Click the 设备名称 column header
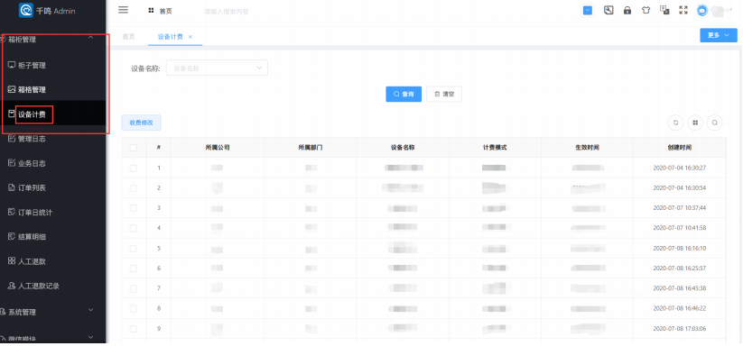The image size is (743, 346). (x=403, y=148)
